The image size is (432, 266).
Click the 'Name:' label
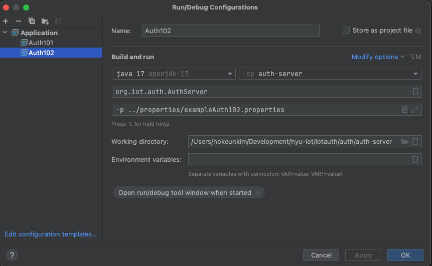(121, 31)
